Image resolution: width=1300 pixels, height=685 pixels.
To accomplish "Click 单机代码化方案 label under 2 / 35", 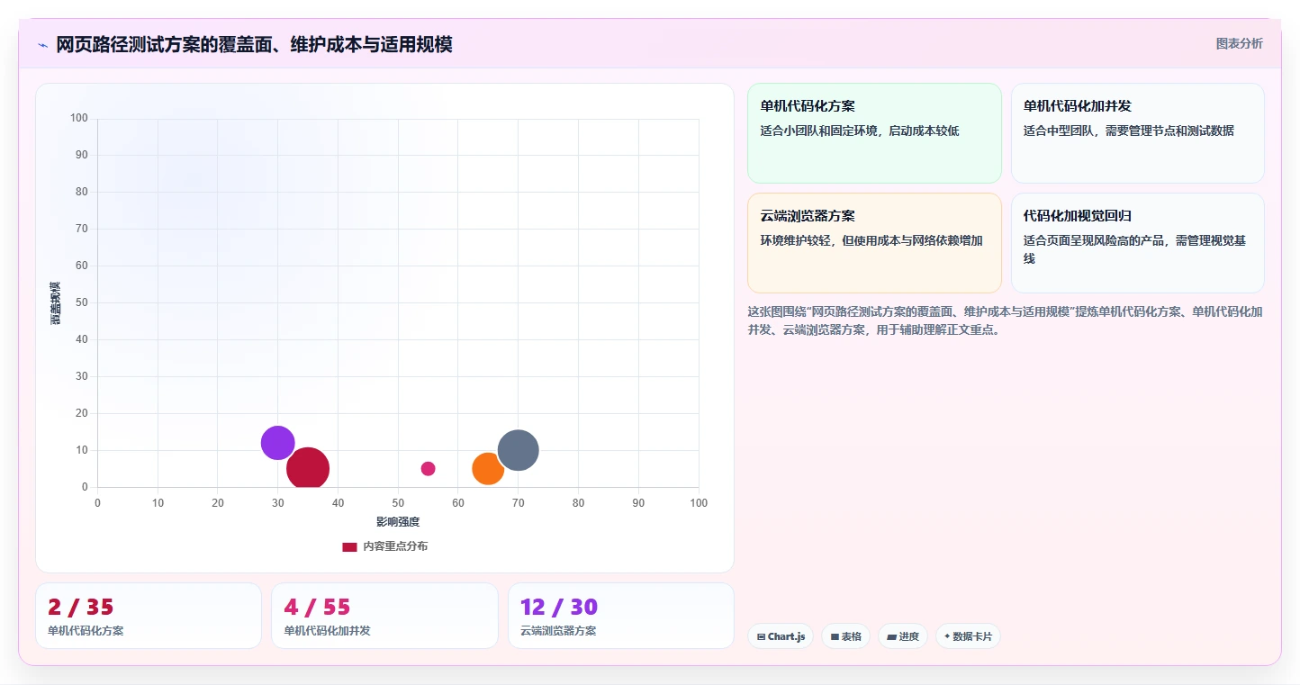I will [86, 631].
